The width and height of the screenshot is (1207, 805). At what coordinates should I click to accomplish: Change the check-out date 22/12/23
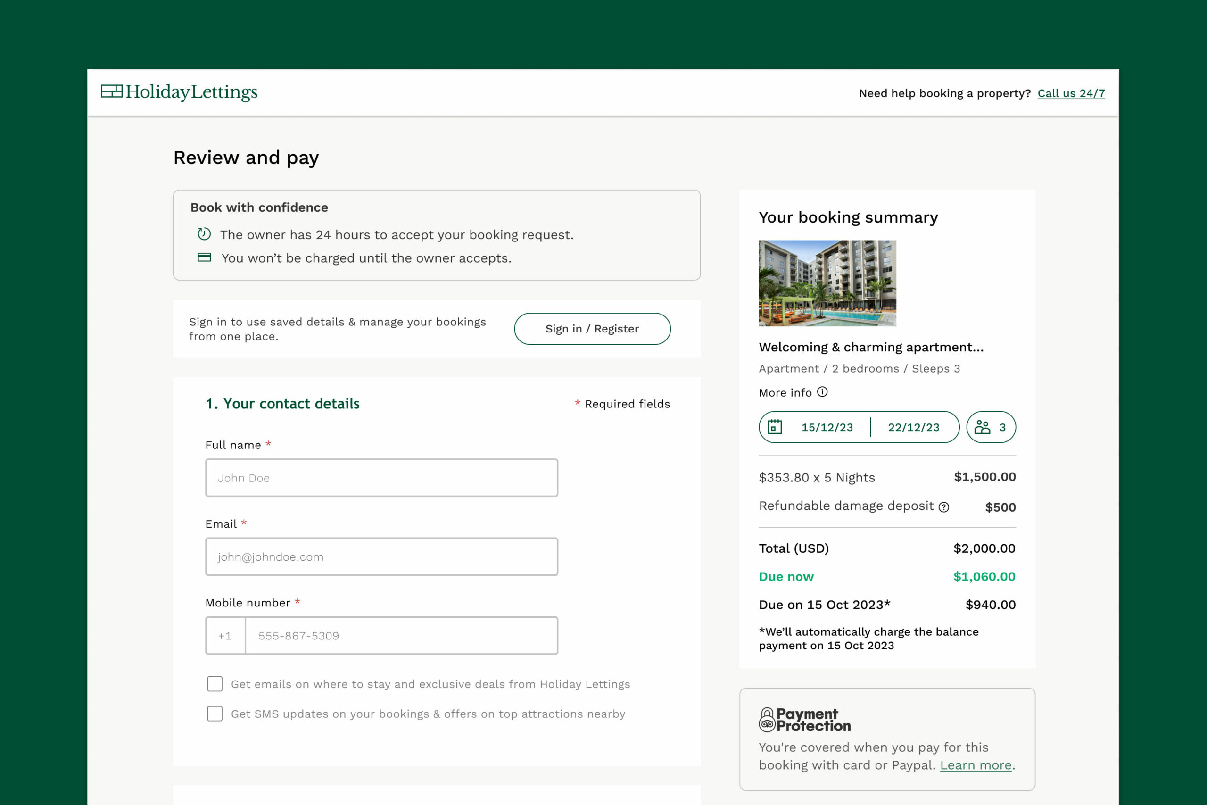913,427
